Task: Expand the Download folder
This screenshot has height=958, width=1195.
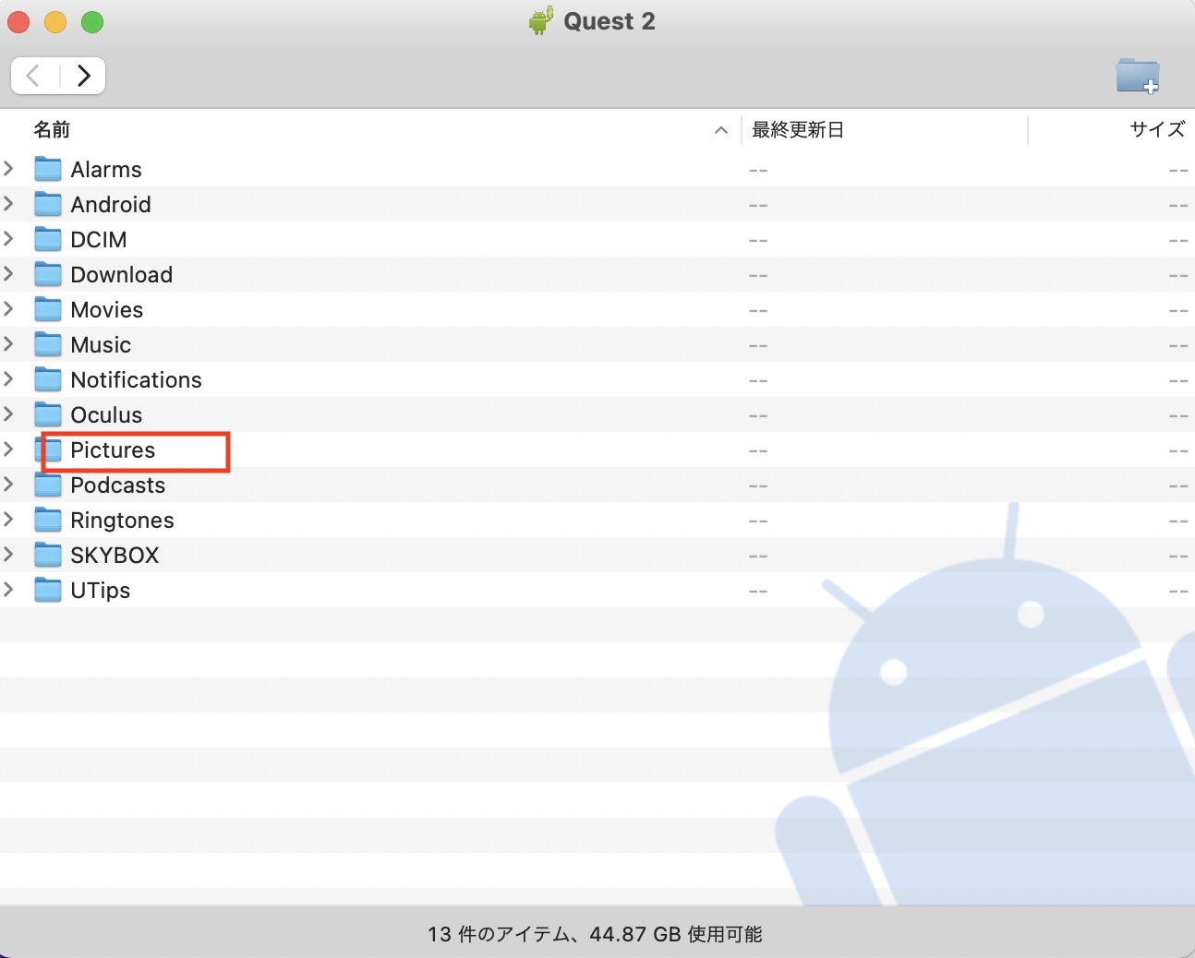Action: 9,273
